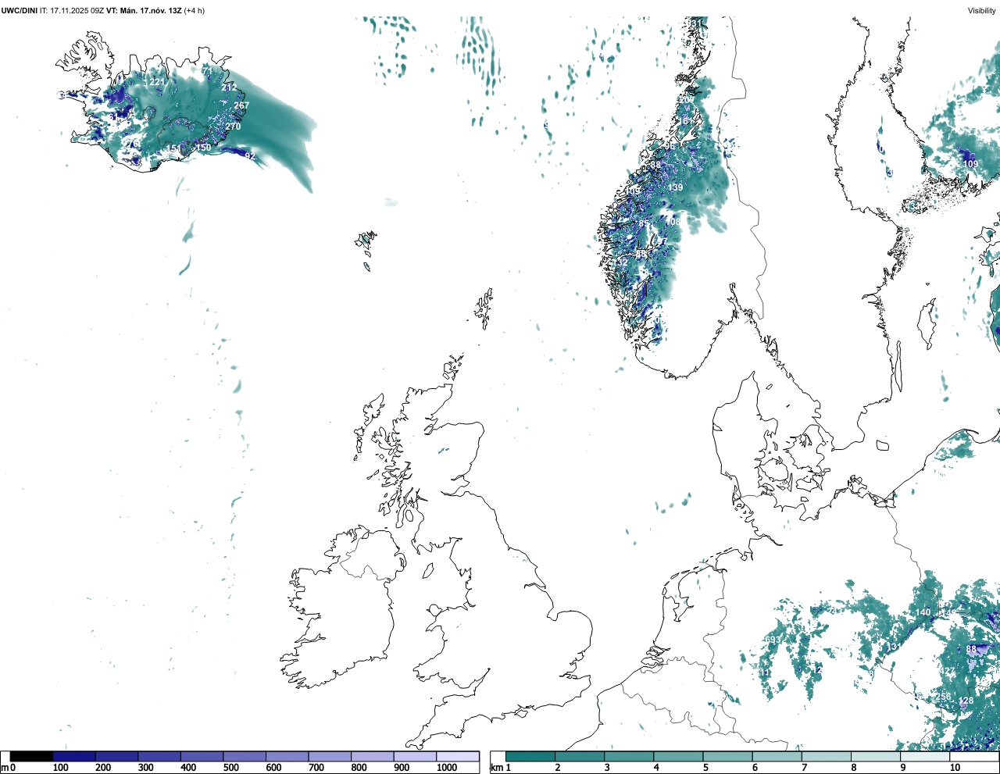This screenshot has height=774, width=1000.
Task: Click the 'm' unit label on the legend
Action: [x=5, y=768]
